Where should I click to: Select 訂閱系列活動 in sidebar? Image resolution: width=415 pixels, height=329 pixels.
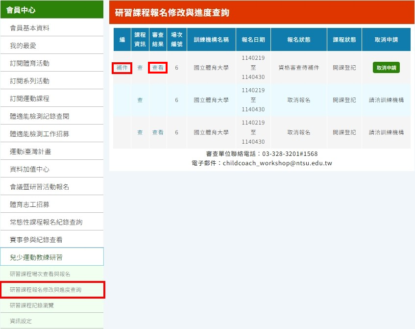[x=52, y=81]
